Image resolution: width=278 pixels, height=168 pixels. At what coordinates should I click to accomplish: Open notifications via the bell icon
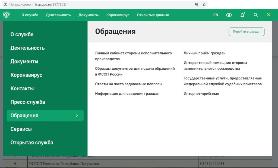[x=242, y=15]
